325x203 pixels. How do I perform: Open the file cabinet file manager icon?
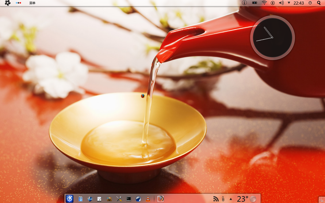point(80,199)
